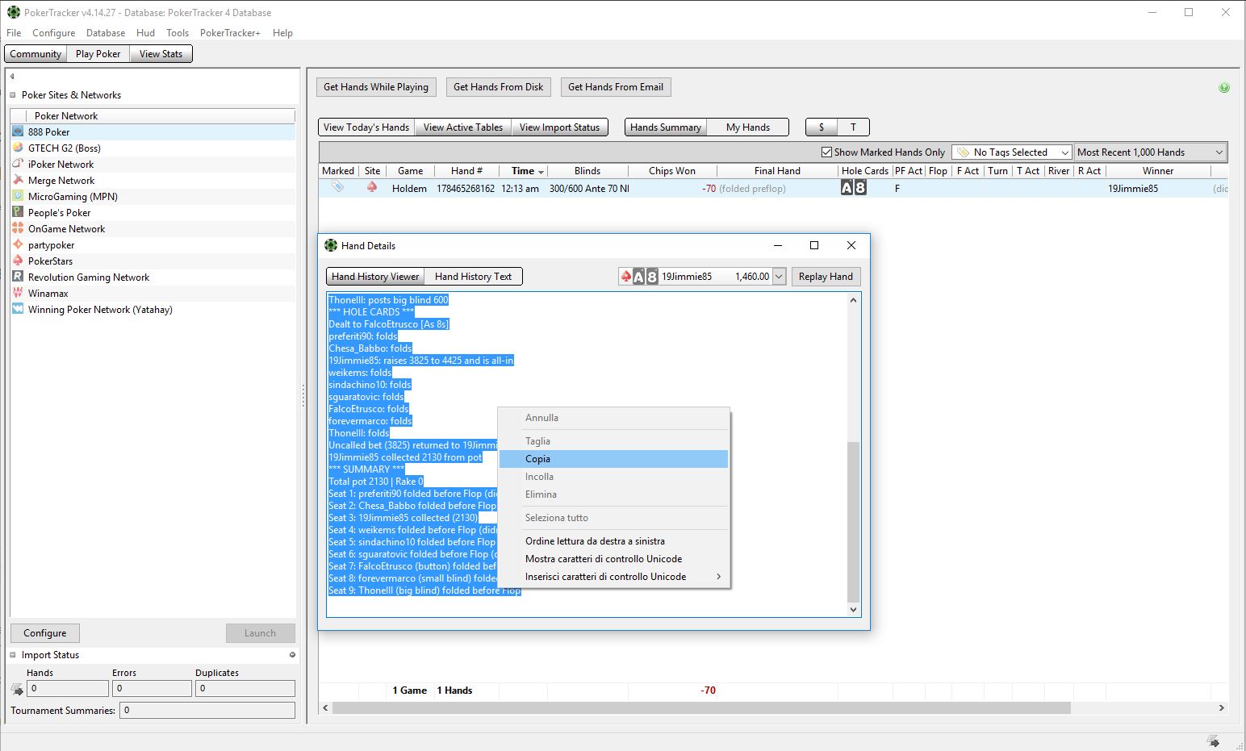The image size is (1246, 751).
Task: Click the Errors count field
Action: [x=152, y=689]
